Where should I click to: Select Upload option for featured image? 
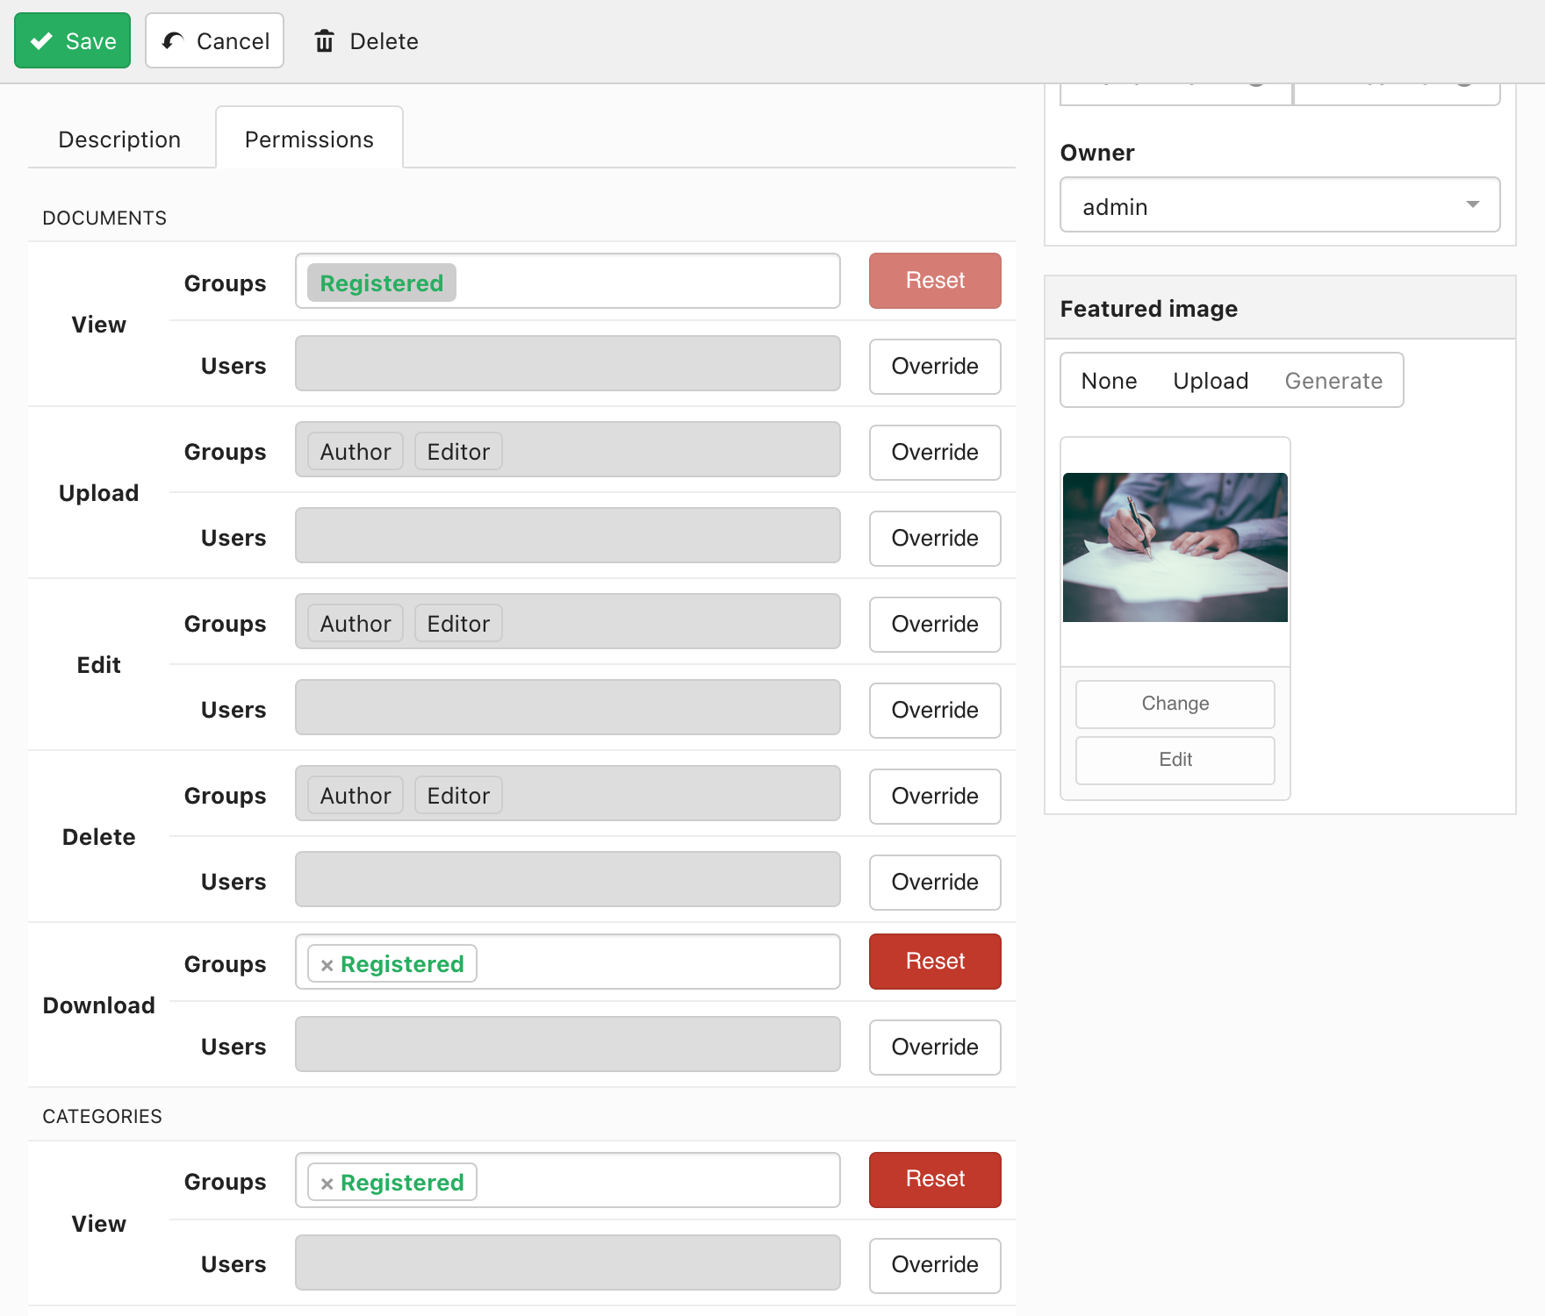coord(1211,381)
